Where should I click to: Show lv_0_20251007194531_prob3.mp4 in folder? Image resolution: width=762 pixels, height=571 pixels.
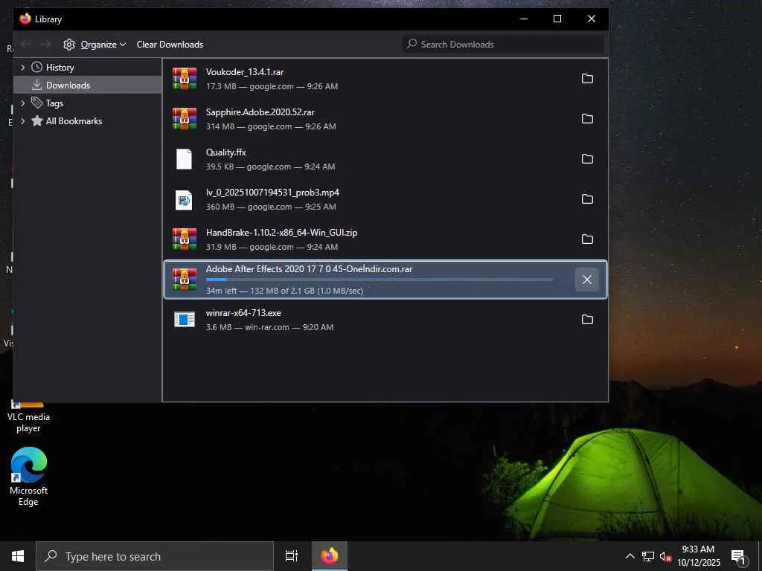(x=587, y=199)
